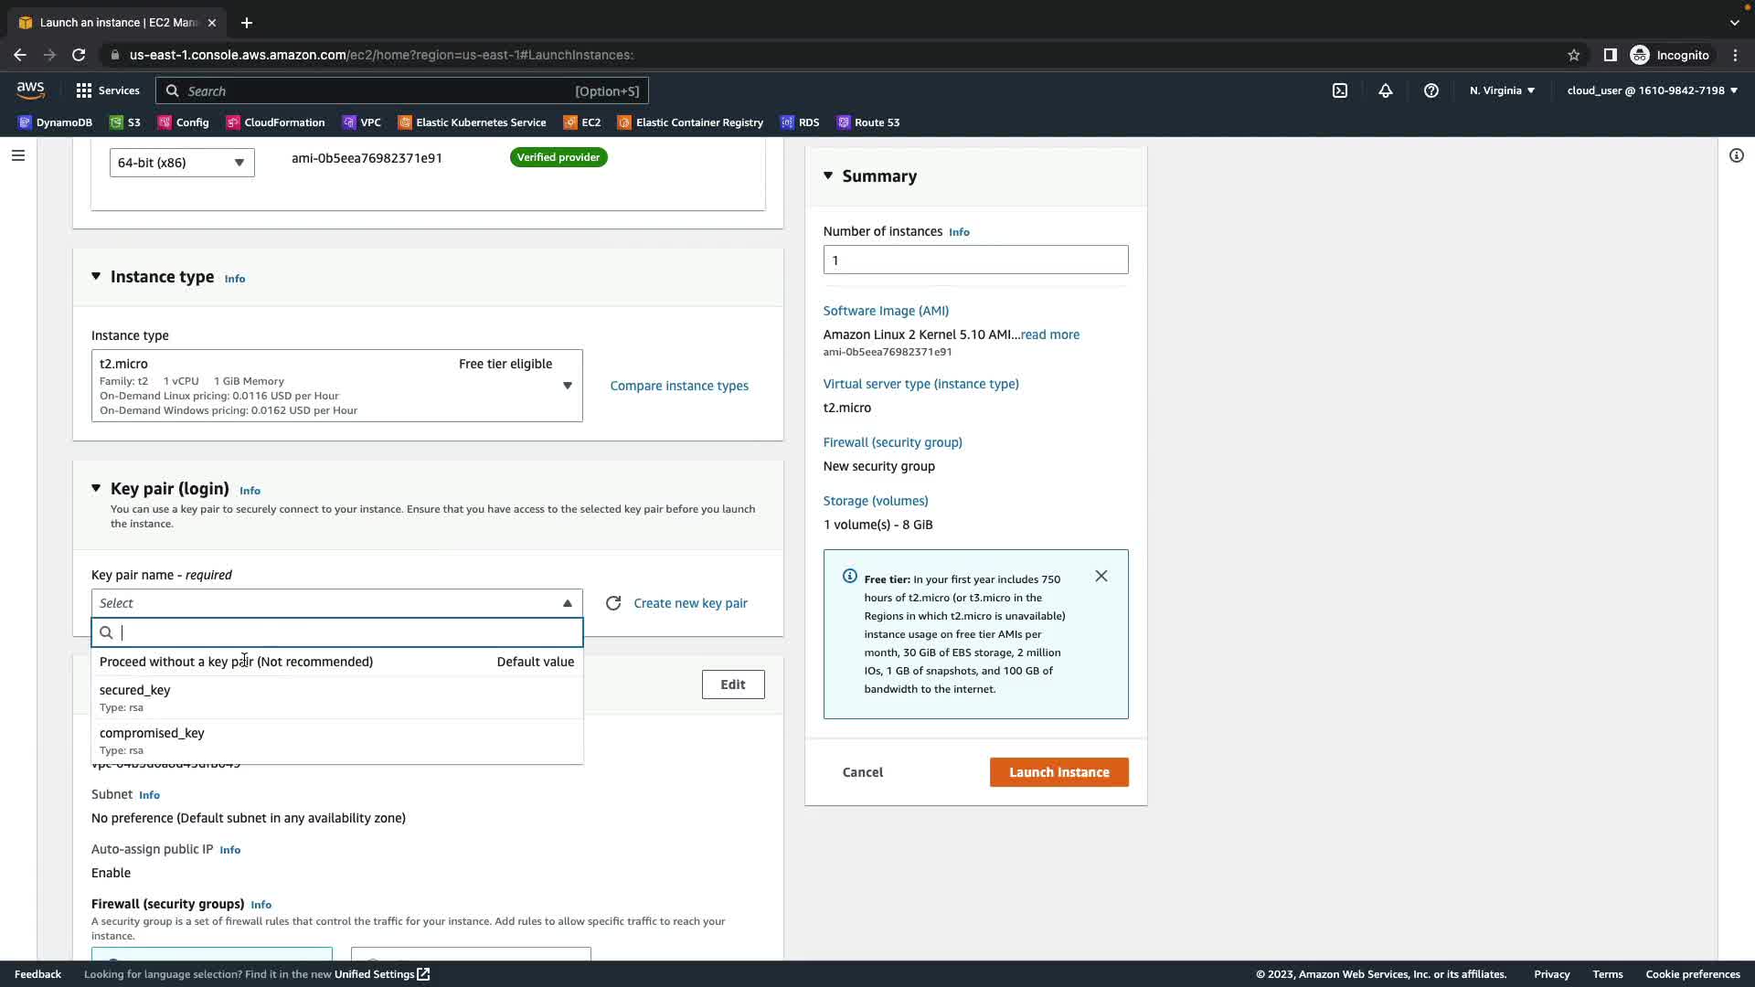Screen dimensions: 1755x987
Task: Click Number of instances input field
Action: point(975,260)
